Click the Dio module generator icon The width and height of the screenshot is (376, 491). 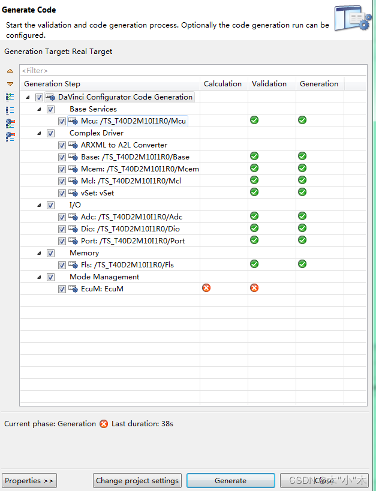coord(73,229)
